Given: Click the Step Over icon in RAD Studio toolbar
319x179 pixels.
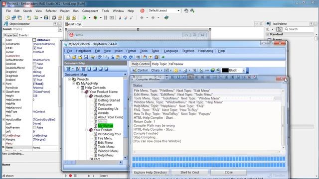Looking at the screenshot, I should pyautogui.click(x=126, y=18).
